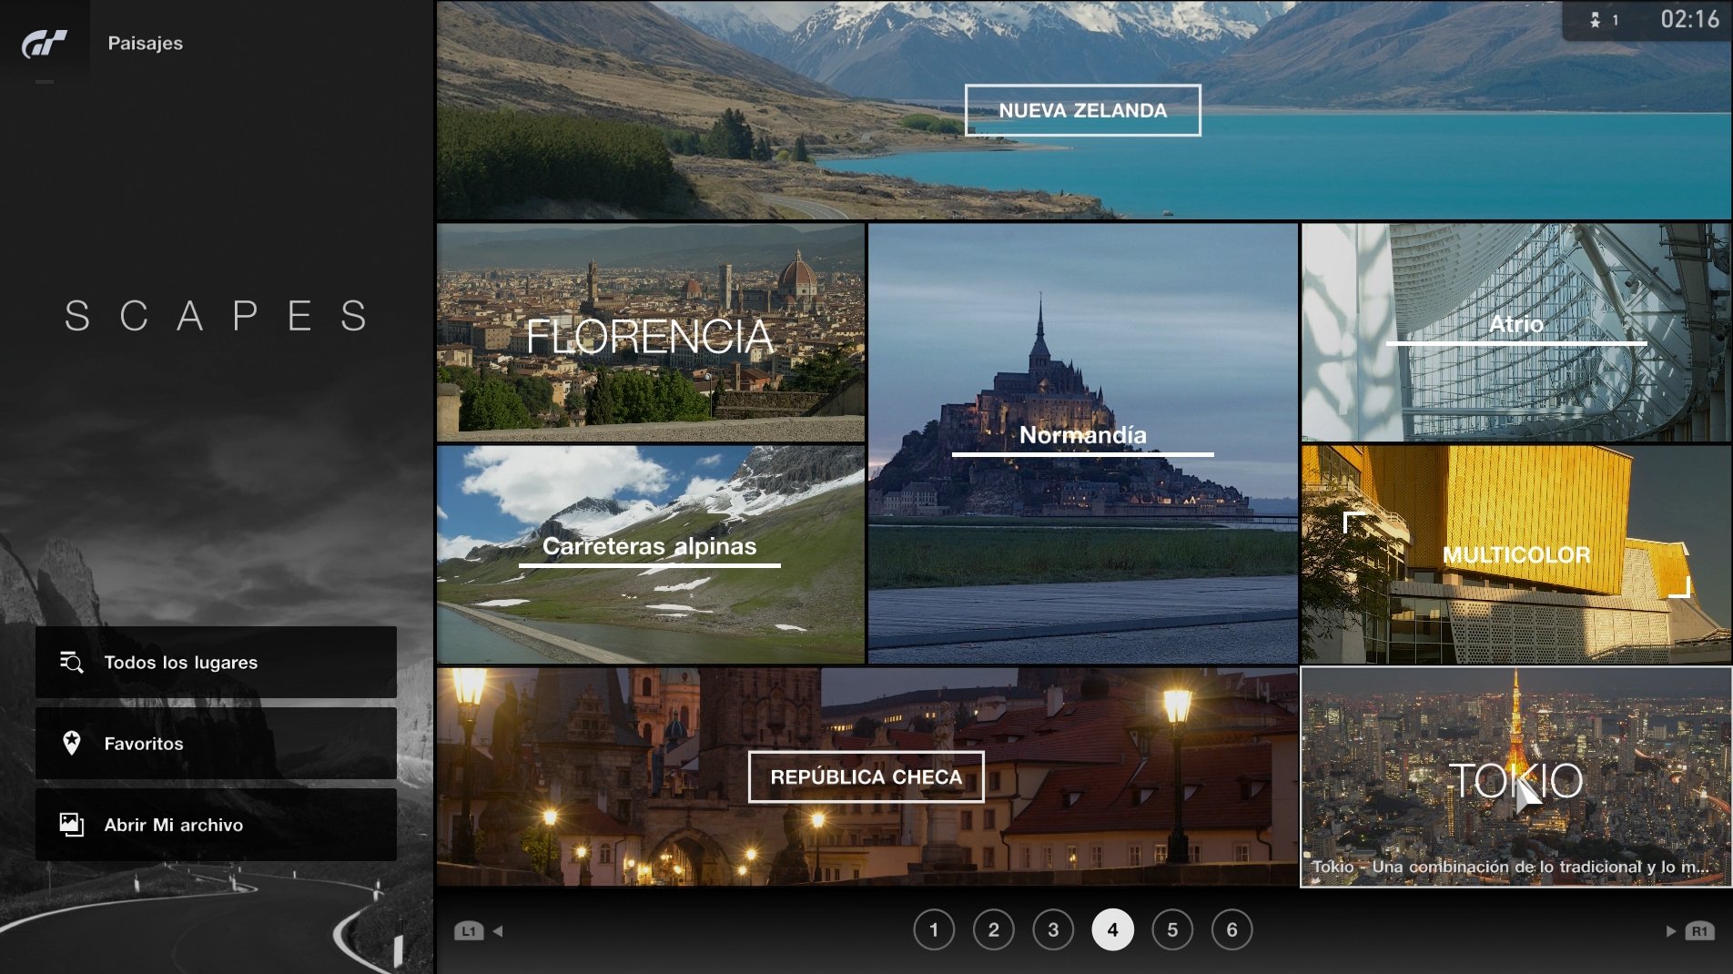Image resolution: width=1733 pixels, height=974 pixels.
Task: Jump to page 3
Action: pyautogui.click(x=1053, y=930)
